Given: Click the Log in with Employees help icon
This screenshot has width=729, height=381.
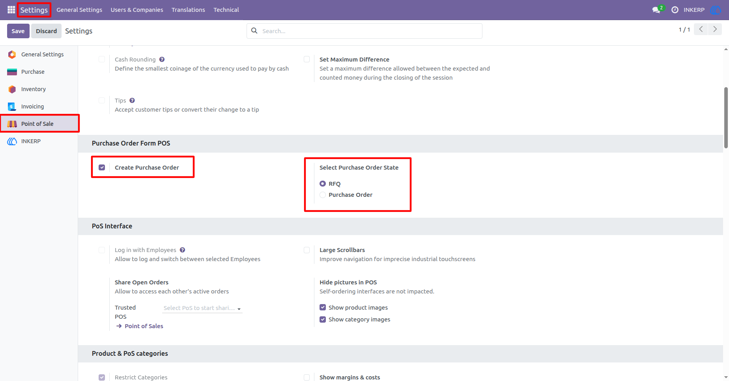Looking at the screenshot, I should 182,250.
